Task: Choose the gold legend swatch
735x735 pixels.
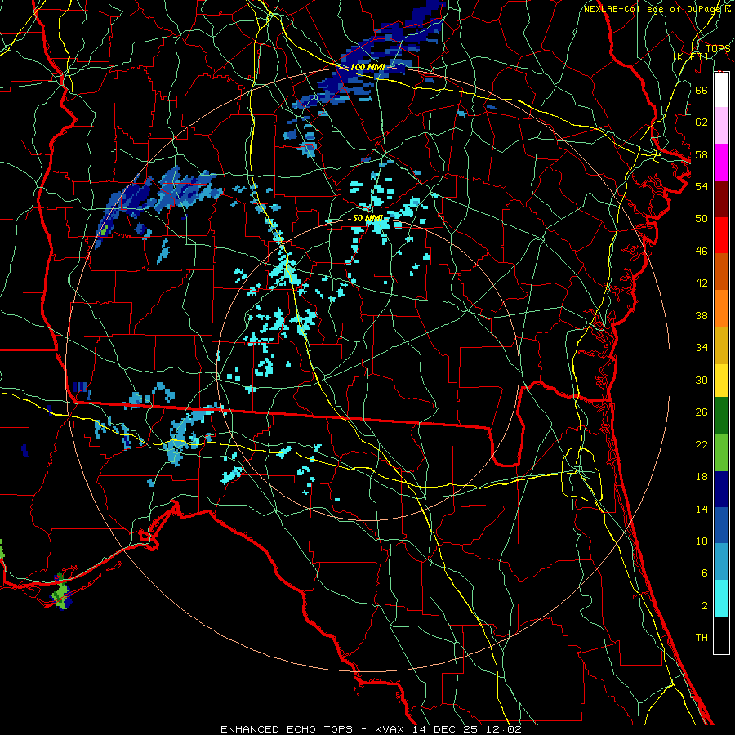Action: (721, 345)
